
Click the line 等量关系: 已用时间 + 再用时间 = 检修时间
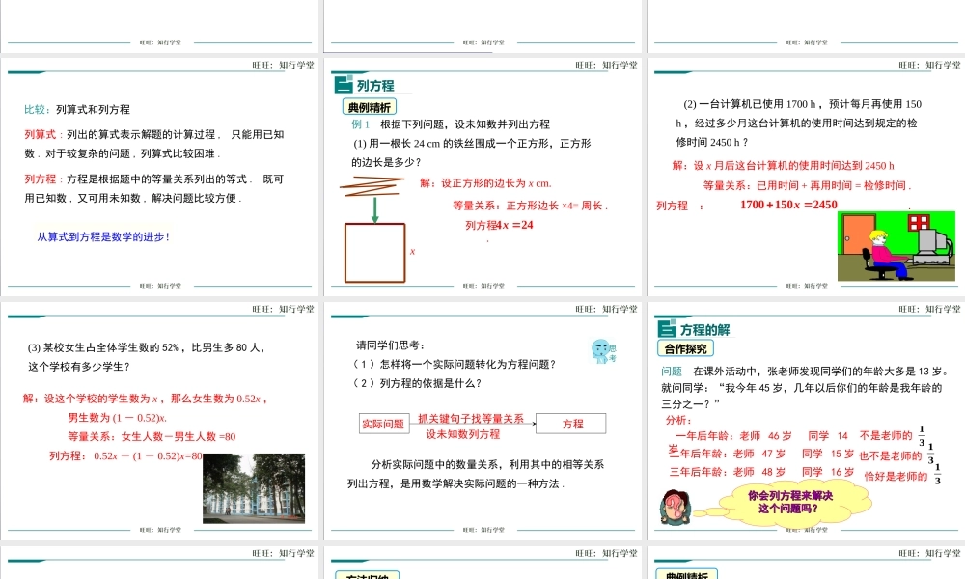[807, 185]
